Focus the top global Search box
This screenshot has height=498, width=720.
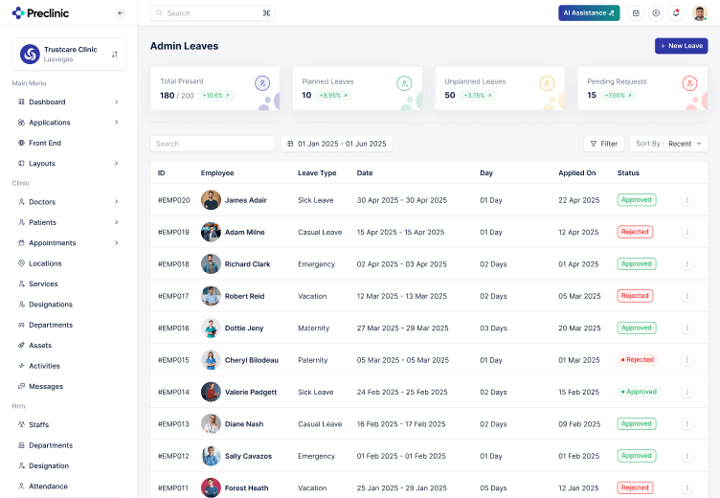[213, 12]
